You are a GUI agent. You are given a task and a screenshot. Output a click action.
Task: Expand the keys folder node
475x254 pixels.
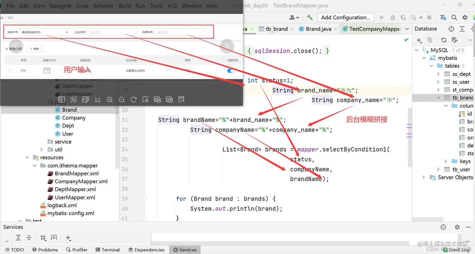pos(446,161)
